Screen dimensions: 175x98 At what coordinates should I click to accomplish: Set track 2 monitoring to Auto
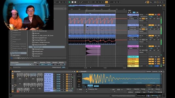(x=143, y=29)
